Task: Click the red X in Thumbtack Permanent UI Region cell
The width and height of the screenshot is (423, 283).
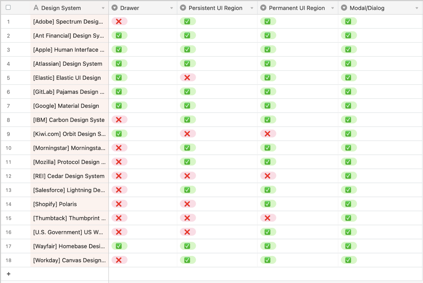Action: tap(267, 218)
